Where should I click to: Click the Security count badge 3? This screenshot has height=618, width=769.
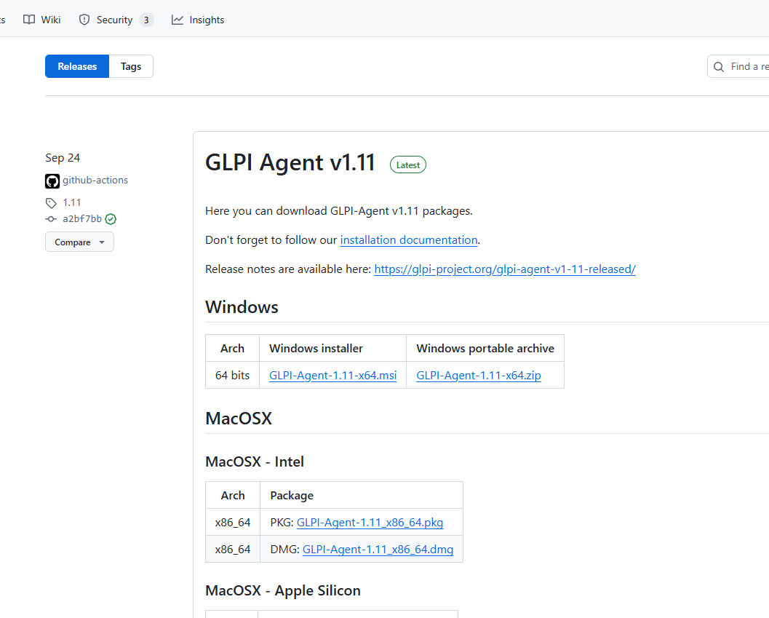point(146,20)
